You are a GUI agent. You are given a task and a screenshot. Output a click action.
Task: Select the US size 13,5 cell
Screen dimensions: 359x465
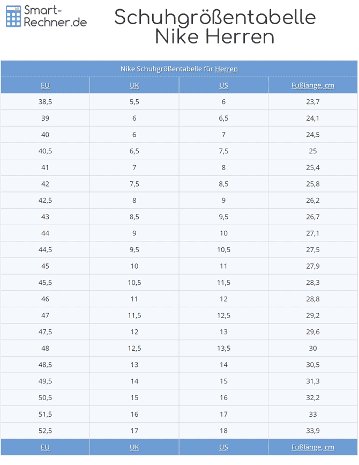(223, 348)
